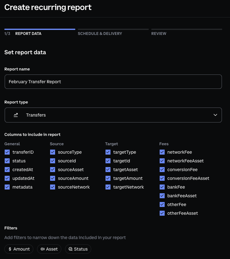
Task: Expand the Transfers selector chevron
Action: [x=215, y=115]
